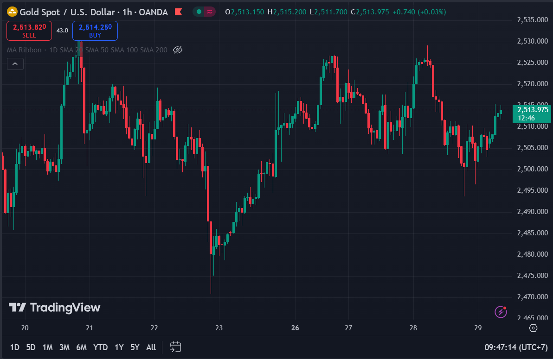
Task: Open the 1h interval selector in title
Action: click(x=127, y=13)
